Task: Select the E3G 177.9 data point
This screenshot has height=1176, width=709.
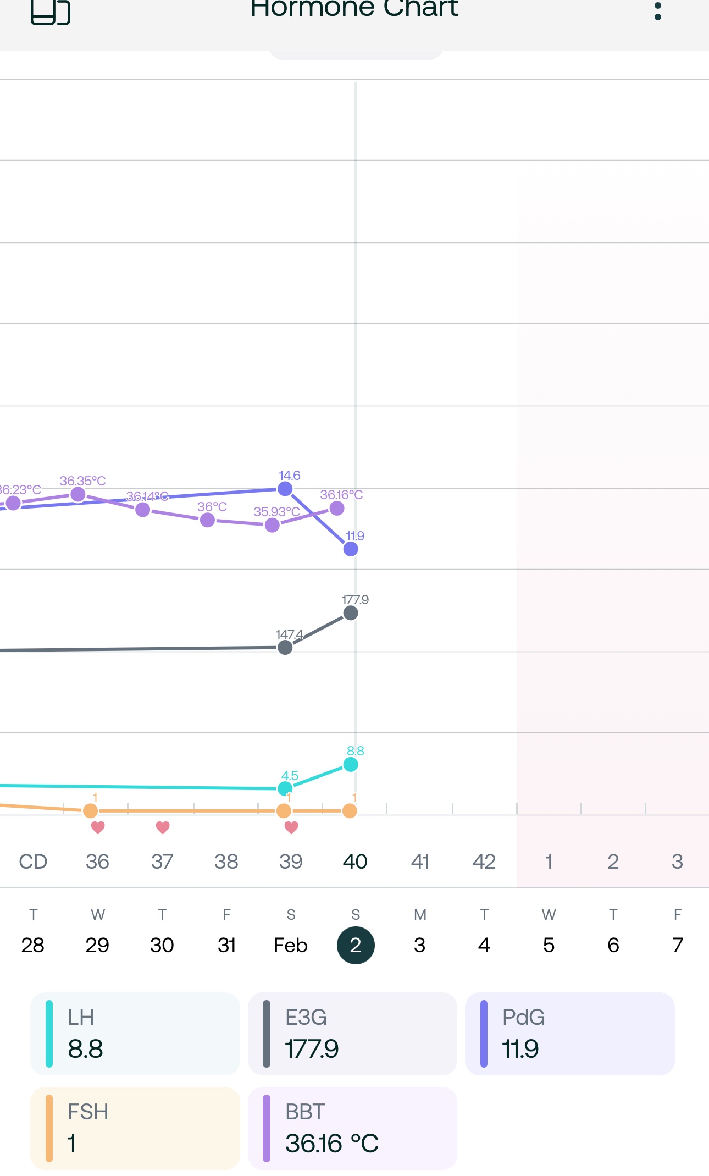Action: pos(350,613)
